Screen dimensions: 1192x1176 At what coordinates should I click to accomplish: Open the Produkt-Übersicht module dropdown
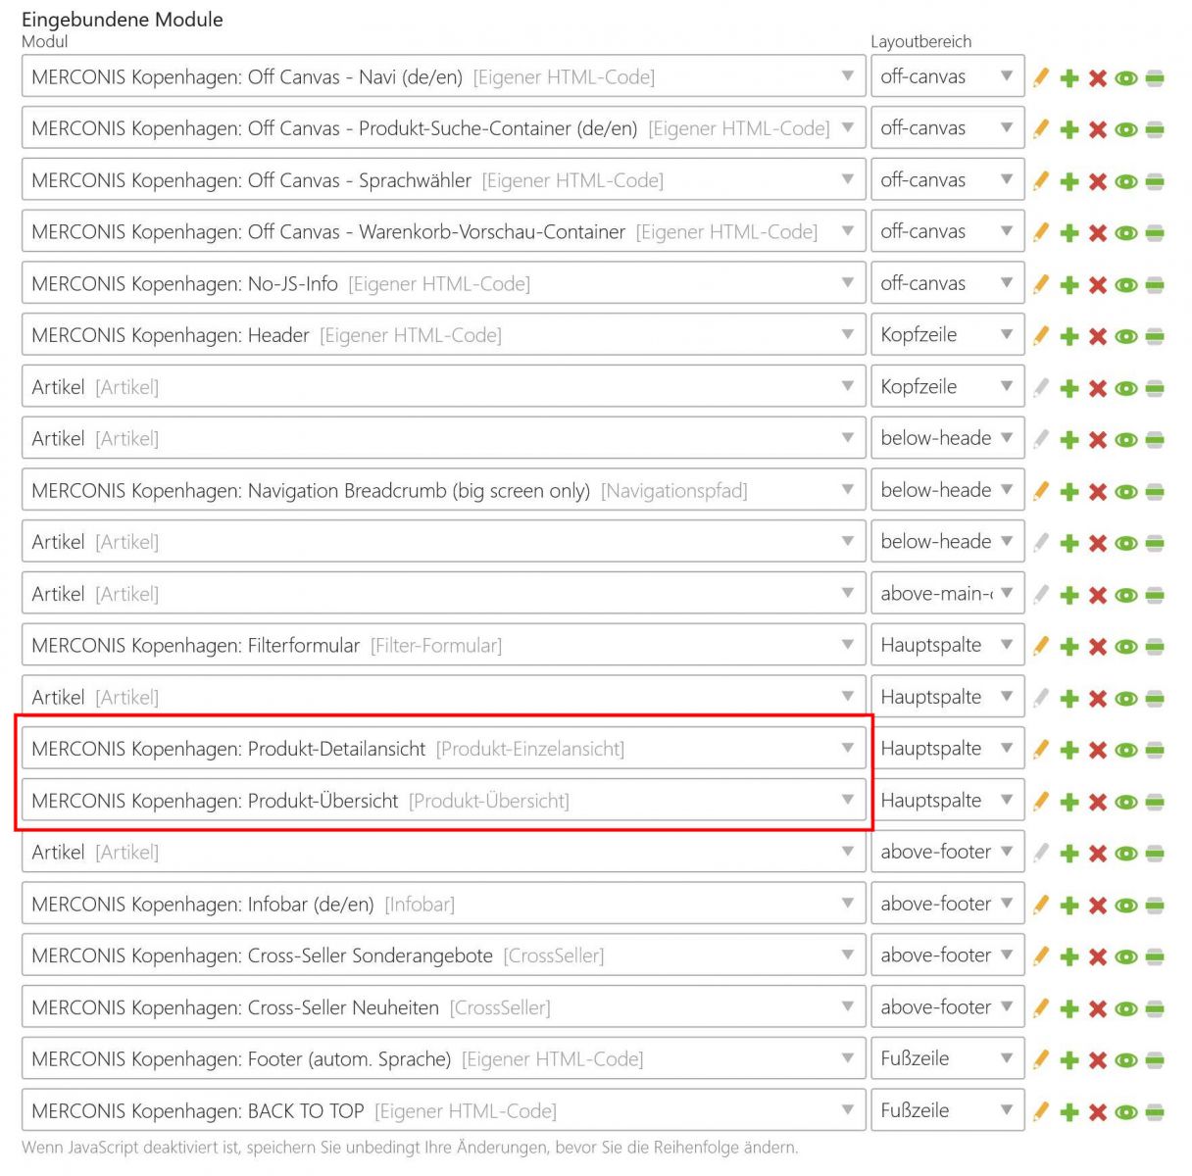click(x=443, y=801)
